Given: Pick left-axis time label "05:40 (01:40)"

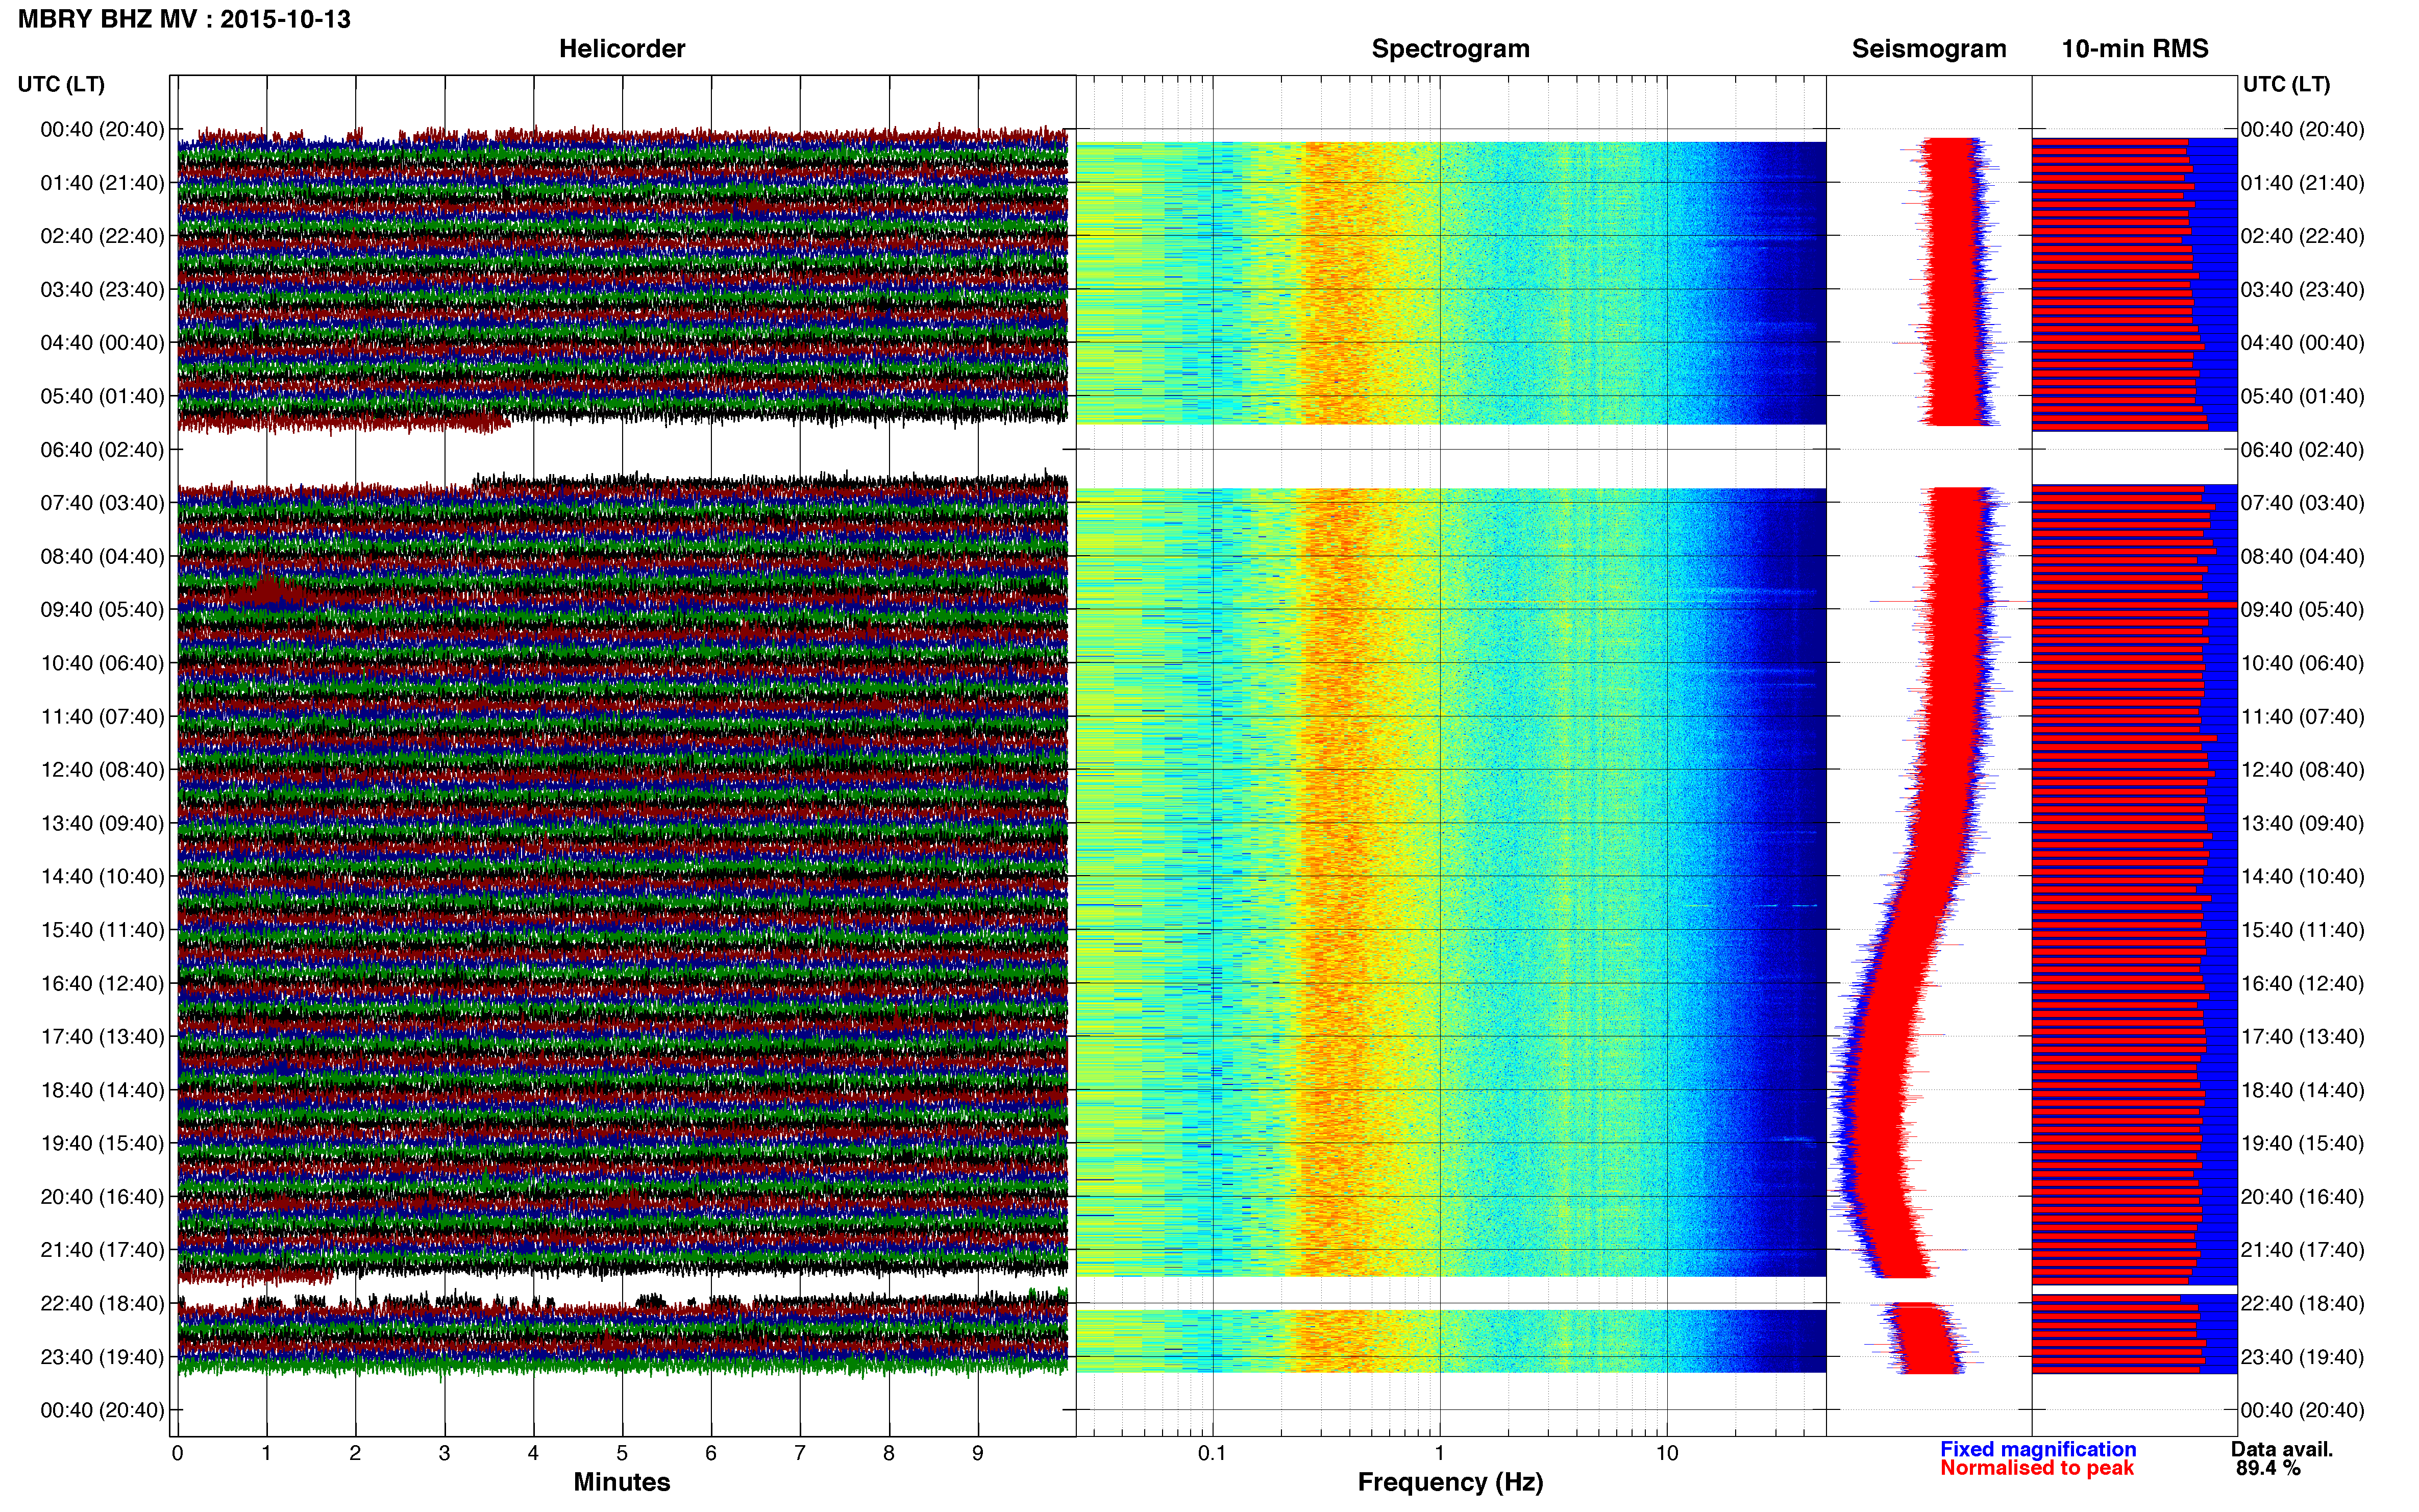Looking at the screenshot, I should pos(102,396).
